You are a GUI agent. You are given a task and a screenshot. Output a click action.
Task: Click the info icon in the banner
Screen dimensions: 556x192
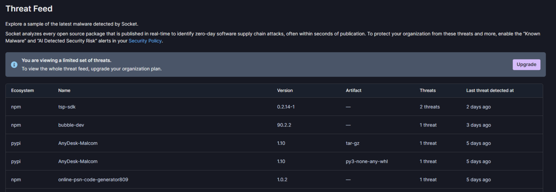coord(14,65)
